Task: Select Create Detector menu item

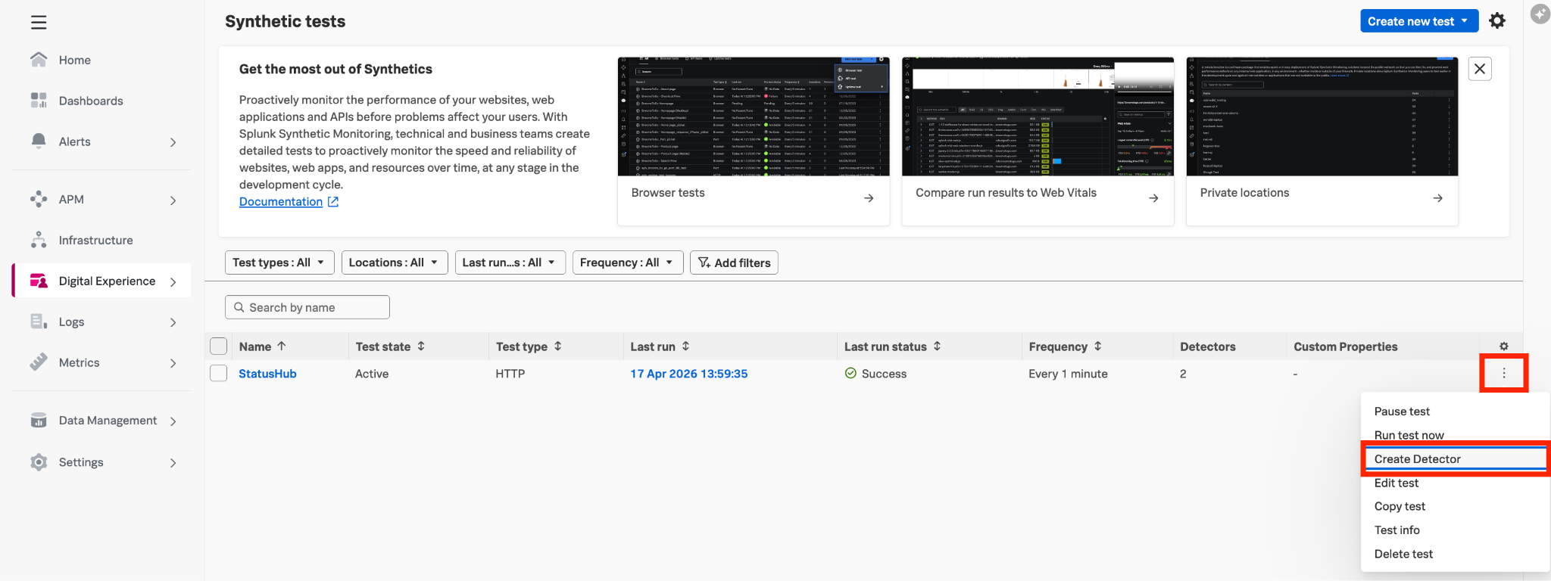Action: 1455,459
